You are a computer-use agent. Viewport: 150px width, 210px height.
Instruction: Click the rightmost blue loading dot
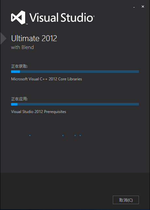pyautogui.click(x=80, y=136)
